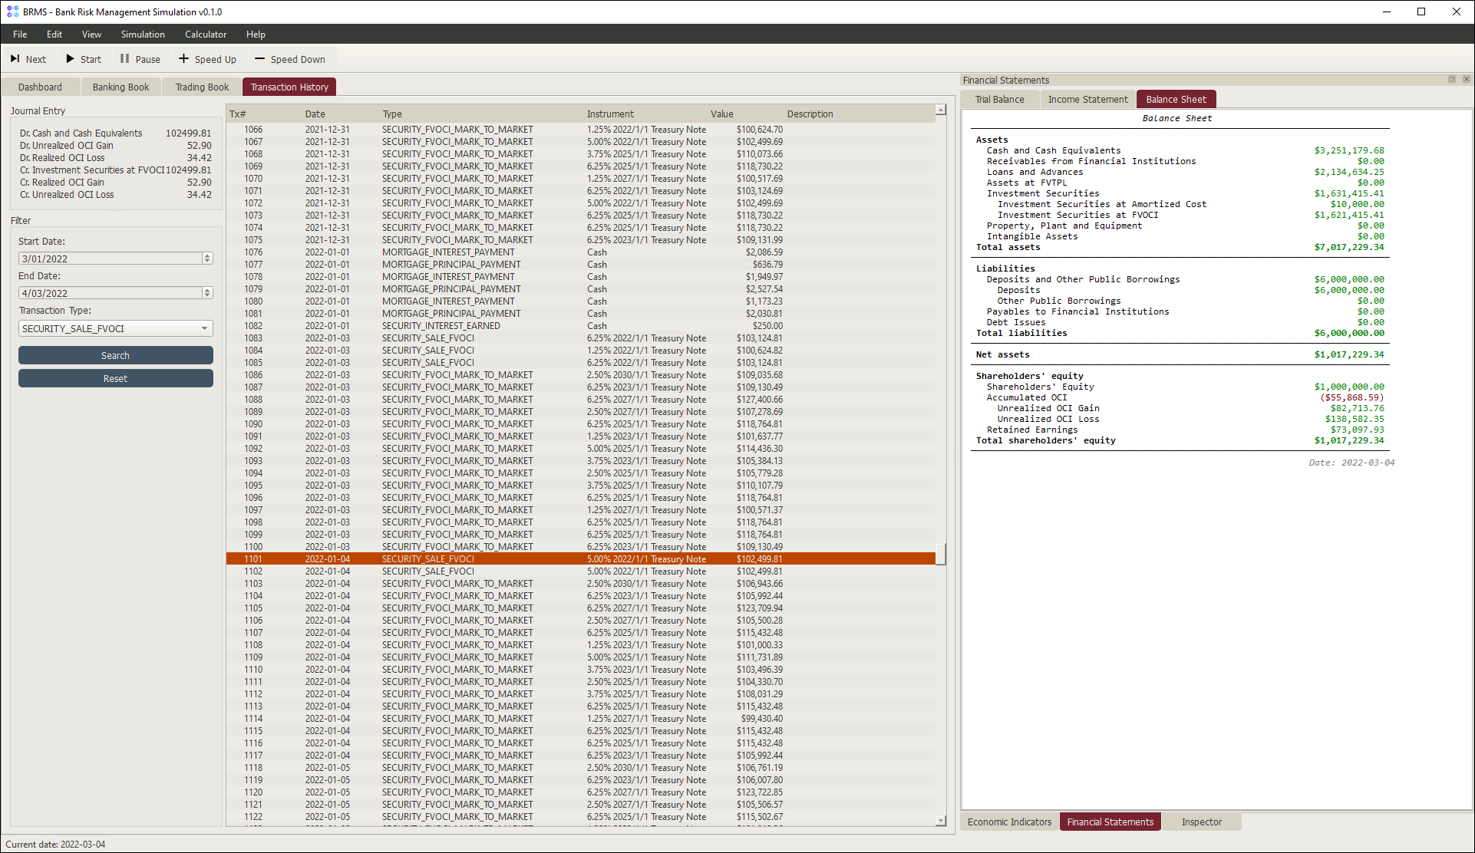This screenshot has width=1475, height=853.
Task: Open the Help menu
Action: [256, 35]
